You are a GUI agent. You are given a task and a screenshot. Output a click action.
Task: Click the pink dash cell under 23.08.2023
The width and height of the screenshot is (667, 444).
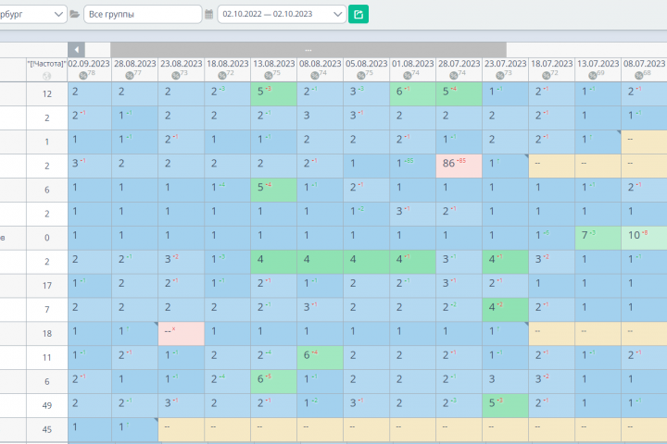182,334
